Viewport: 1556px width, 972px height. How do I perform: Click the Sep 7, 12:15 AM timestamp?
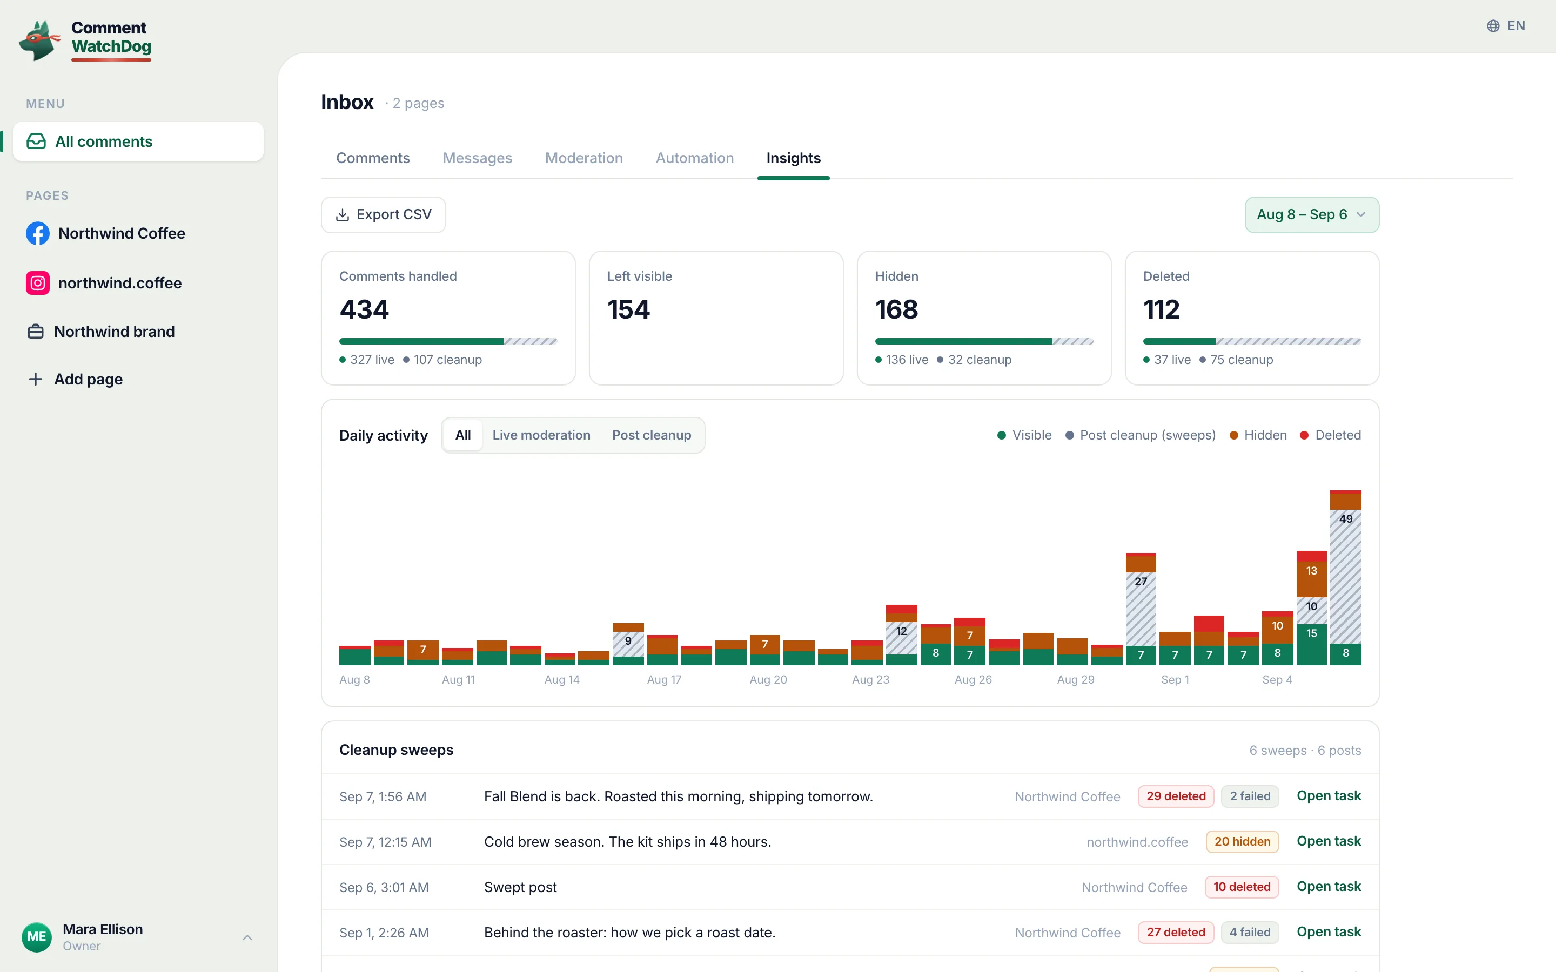(x=385, y=842)
